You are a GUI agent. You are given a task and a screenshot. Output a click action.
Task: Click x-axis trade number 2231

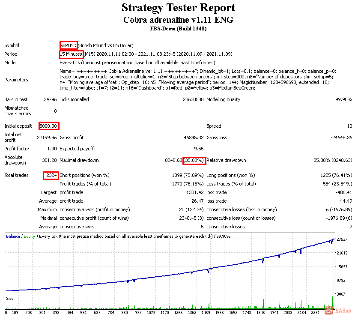315,313
